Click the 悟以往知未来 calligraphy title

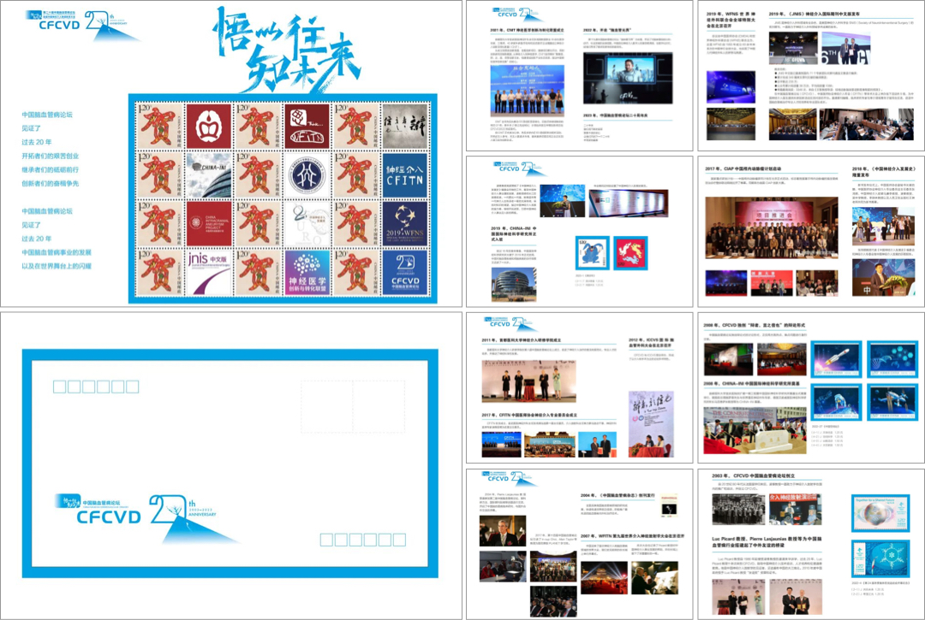pos(287,50)
